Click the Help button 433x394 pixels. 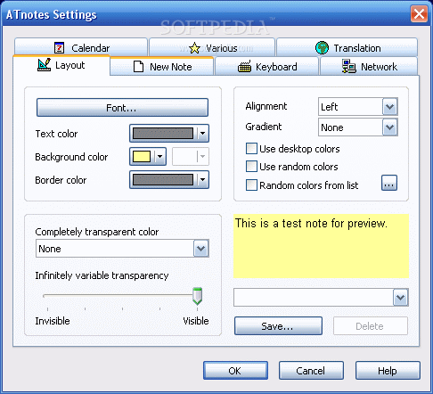pos(388,371)
